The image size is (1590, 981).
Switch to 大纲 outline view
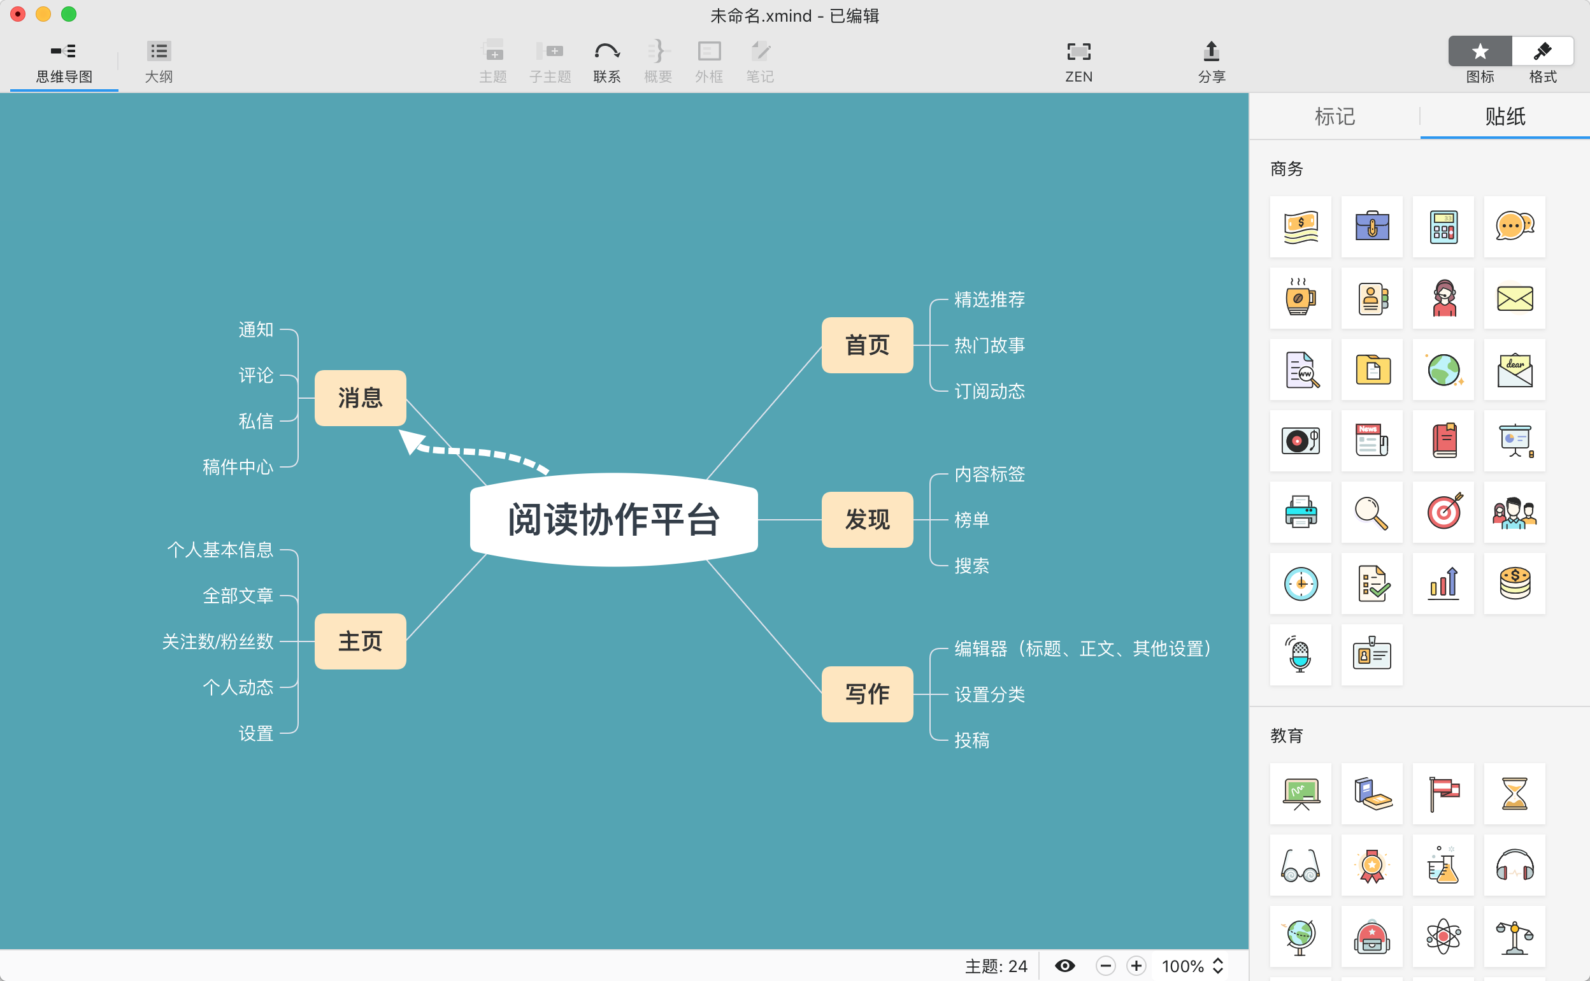[x=158, y=61]
